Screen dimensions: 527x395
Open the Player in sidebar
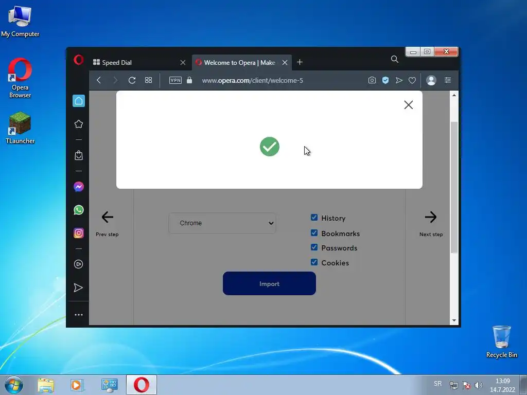[78, 264]
